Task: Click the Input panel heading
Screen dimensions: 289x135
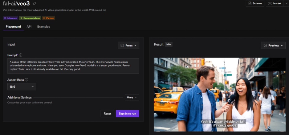Action: pos(11,44)
